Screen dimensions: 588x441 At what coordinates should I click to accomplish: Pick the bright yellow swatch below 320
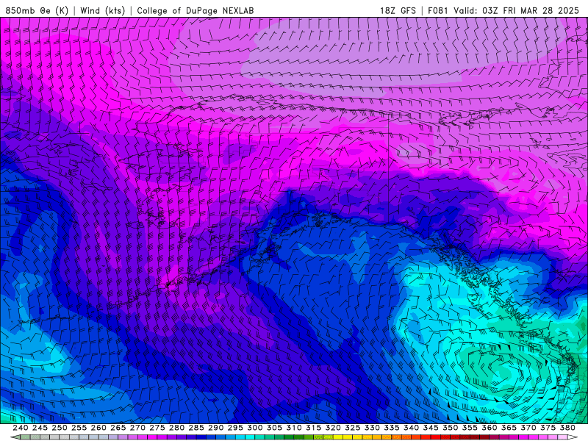pos(338,437)
